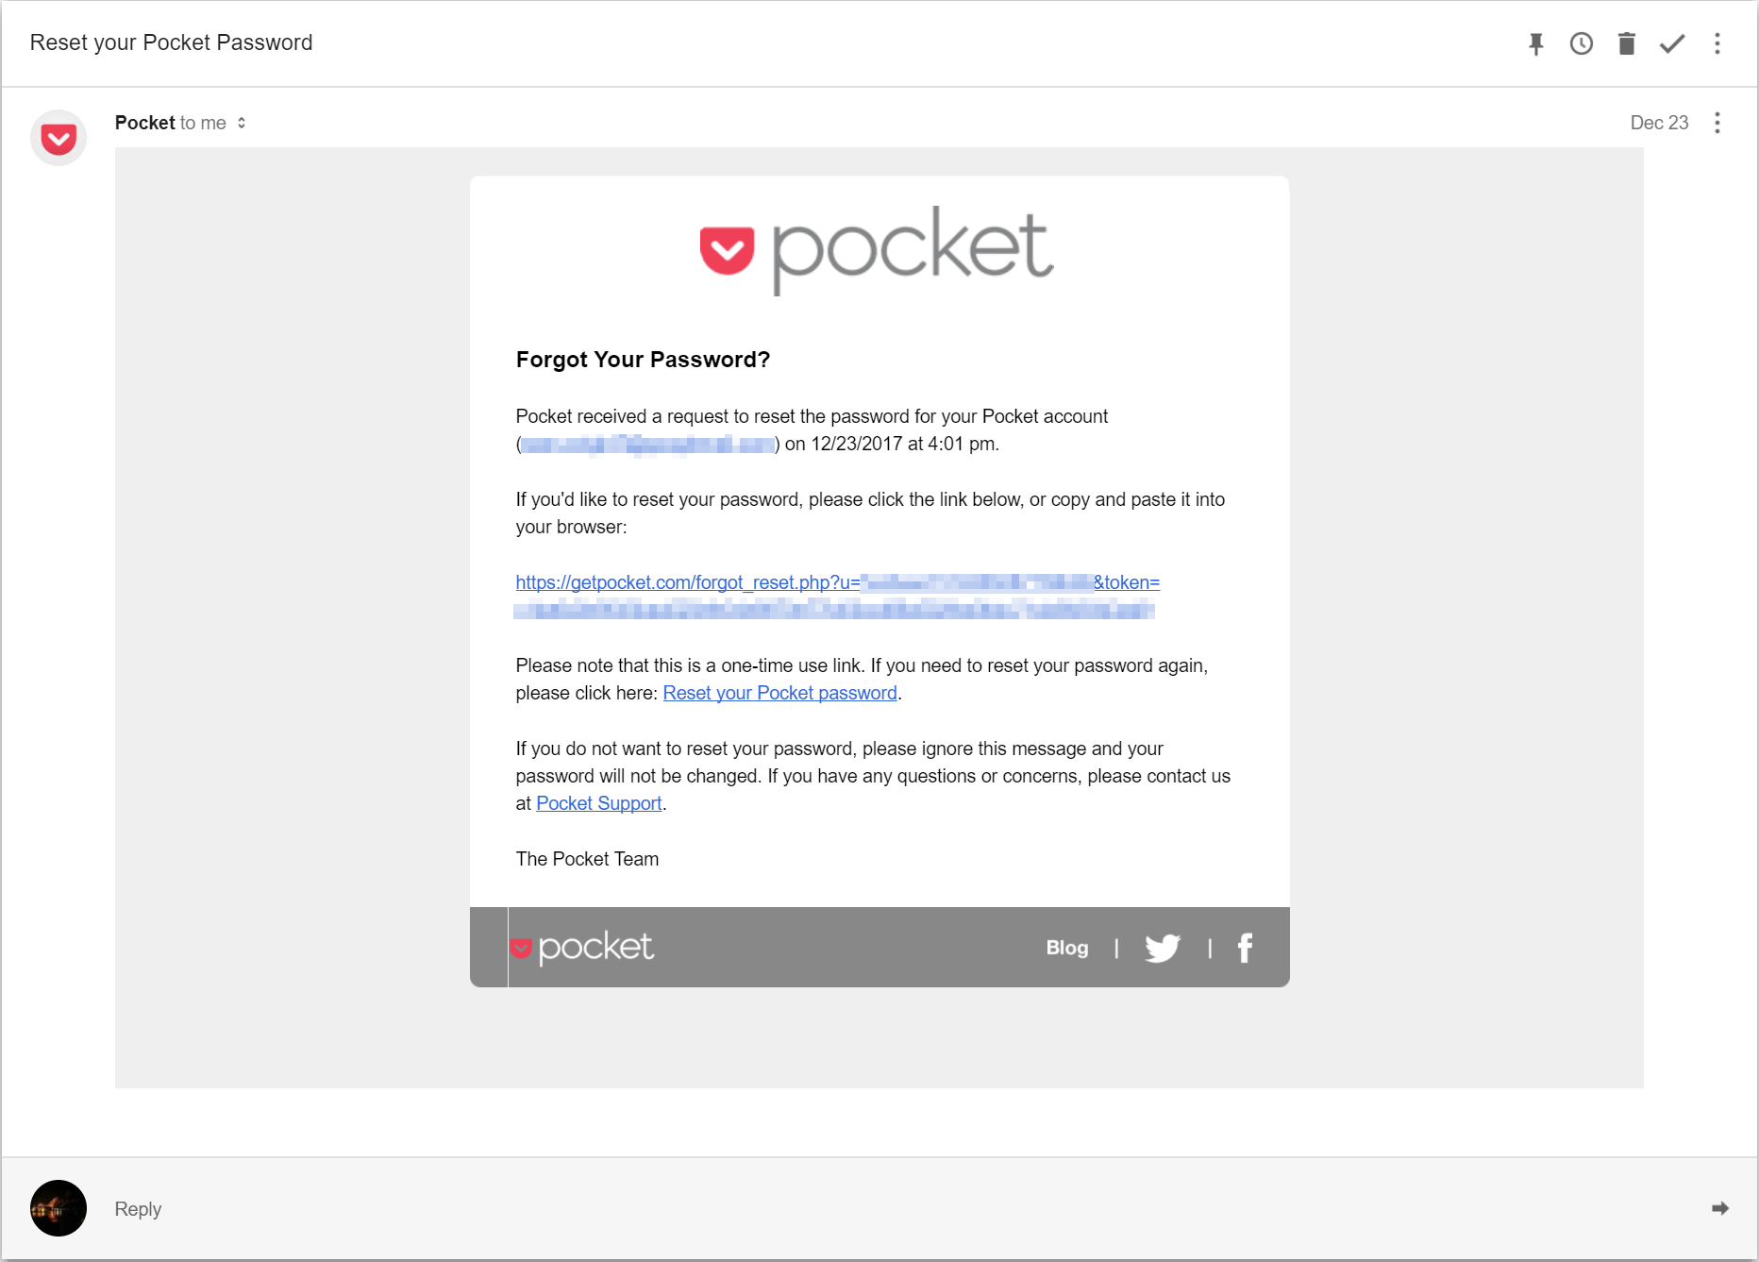Click the Pocket sender avatar
1759x1262 pixels.
(58, 137)
